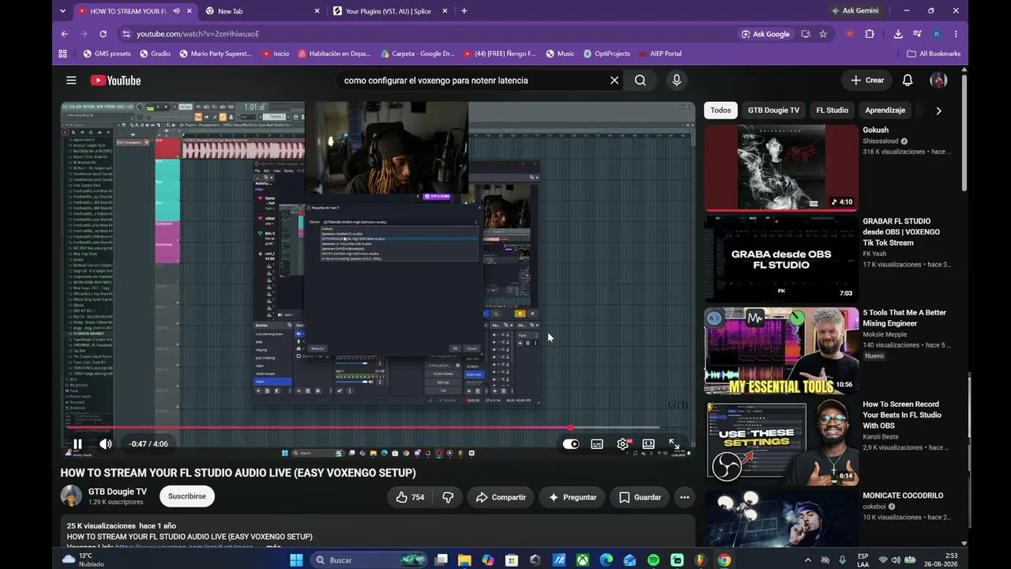Open the YouTube account avatar menu
The height and width of the screenshot is (569, 1011).
coord(938,80)
